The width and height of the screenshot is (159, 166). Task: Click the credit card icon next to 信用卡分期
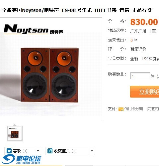121,109
